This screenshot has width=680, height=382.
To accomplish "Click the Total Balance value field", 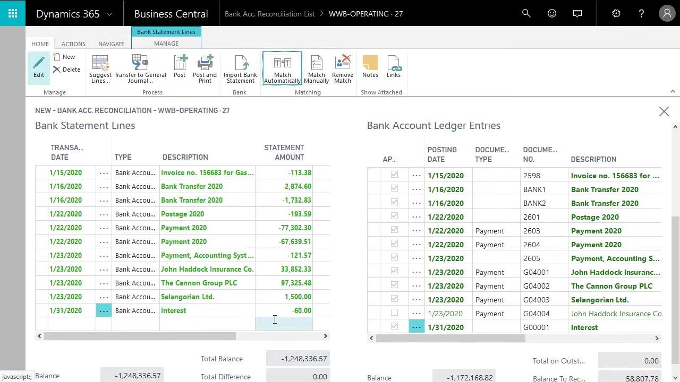I will 298,359.
